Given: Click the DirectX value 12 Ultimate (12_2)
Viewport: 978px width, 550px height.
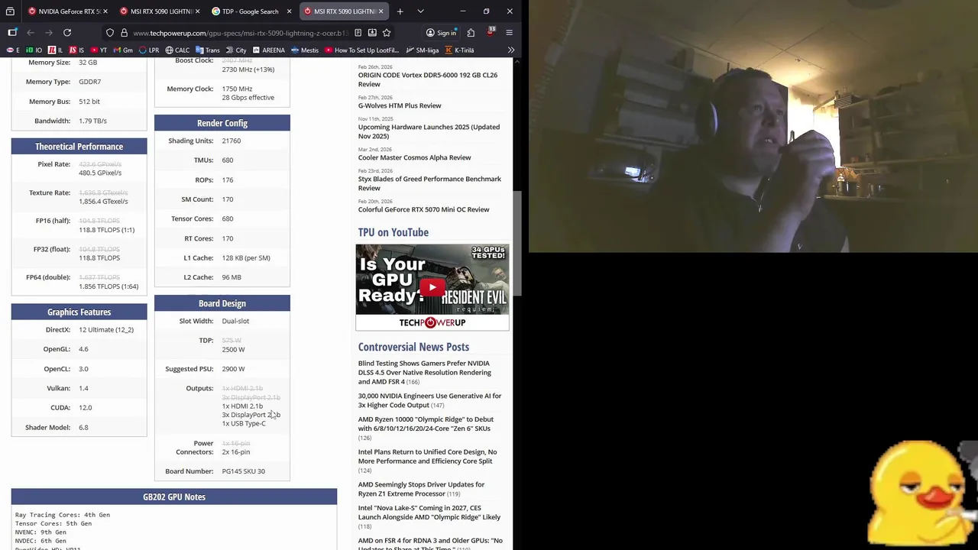Looking at the screenshot, I should tap(105, 329).
